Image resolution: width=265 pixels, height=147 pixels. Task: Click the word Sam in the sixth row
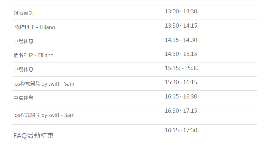69,84
